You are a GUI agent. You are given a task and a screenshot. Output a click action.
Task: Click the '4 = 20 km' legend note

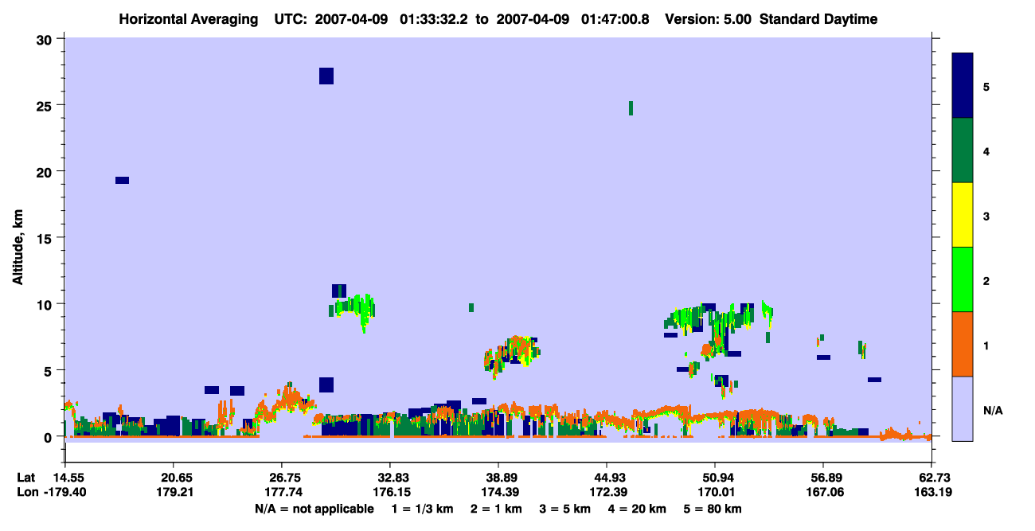point(638,509)
